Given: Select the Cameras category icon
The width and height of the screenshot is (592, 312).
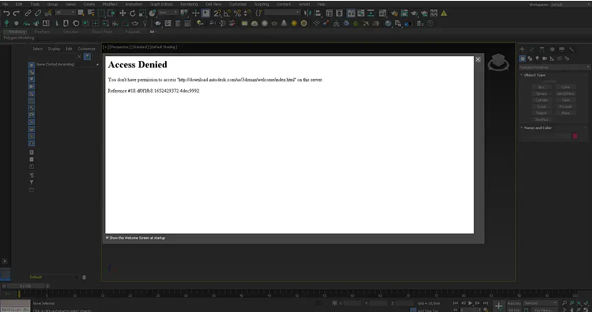Looking at the screenshot, I should 545,59.
